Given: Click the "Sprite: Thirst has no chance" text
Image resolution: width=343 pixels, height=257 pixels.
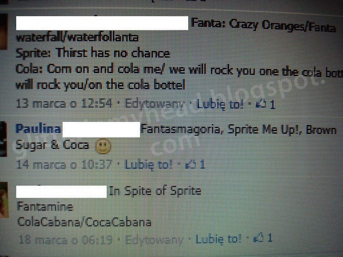Looking at the screenshot, I should [93, 53].
